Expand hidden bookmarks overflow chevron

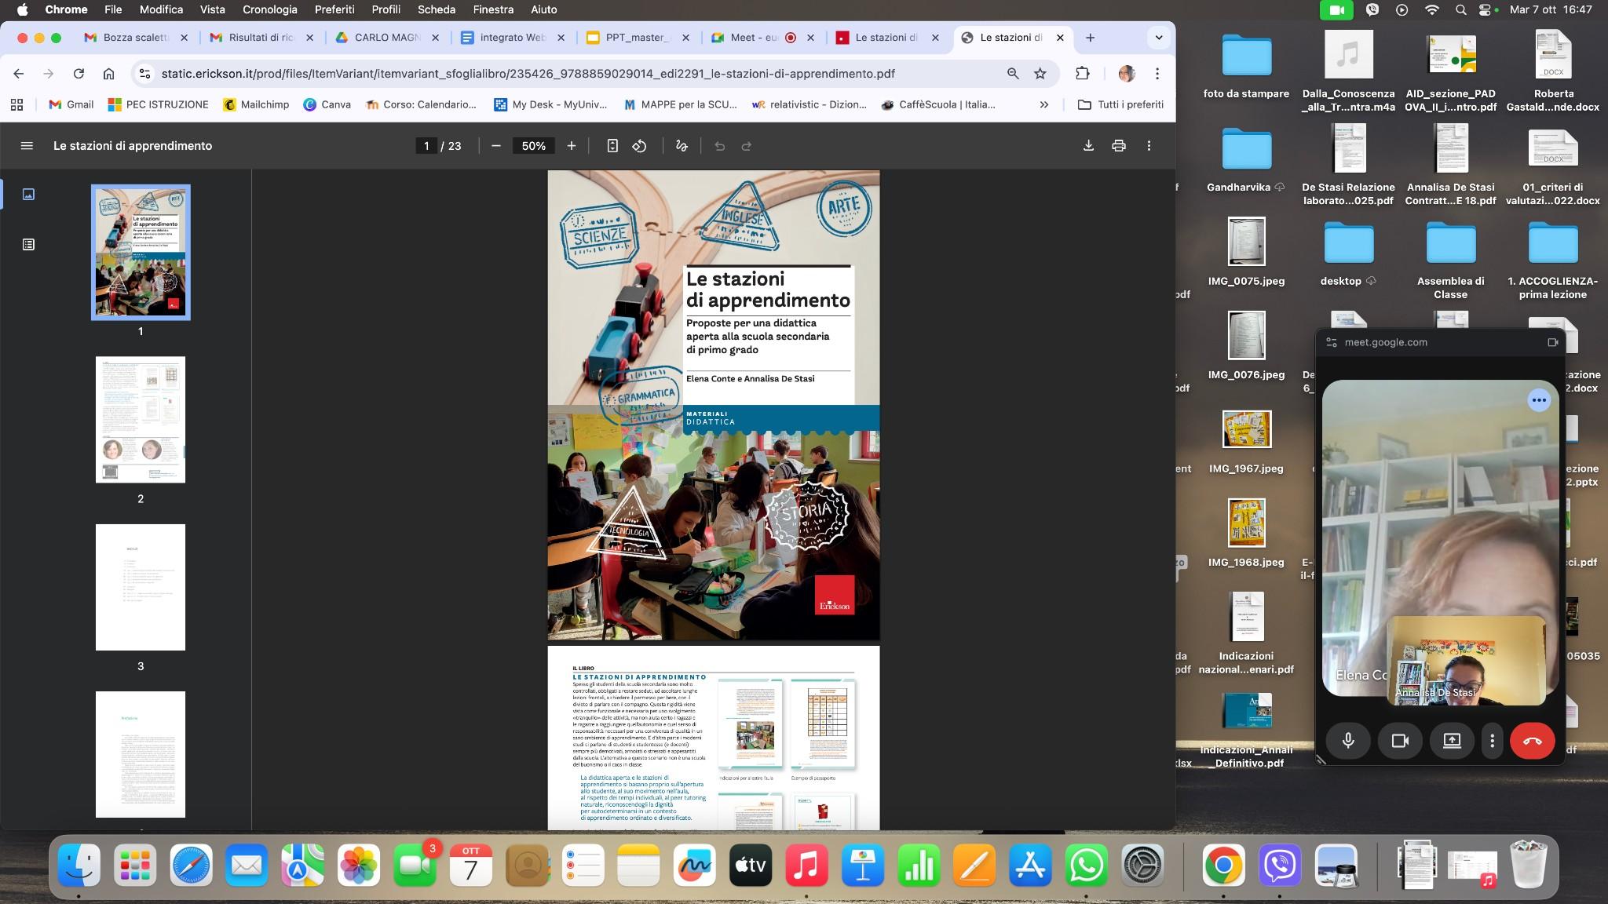[x=1043, y=104]
